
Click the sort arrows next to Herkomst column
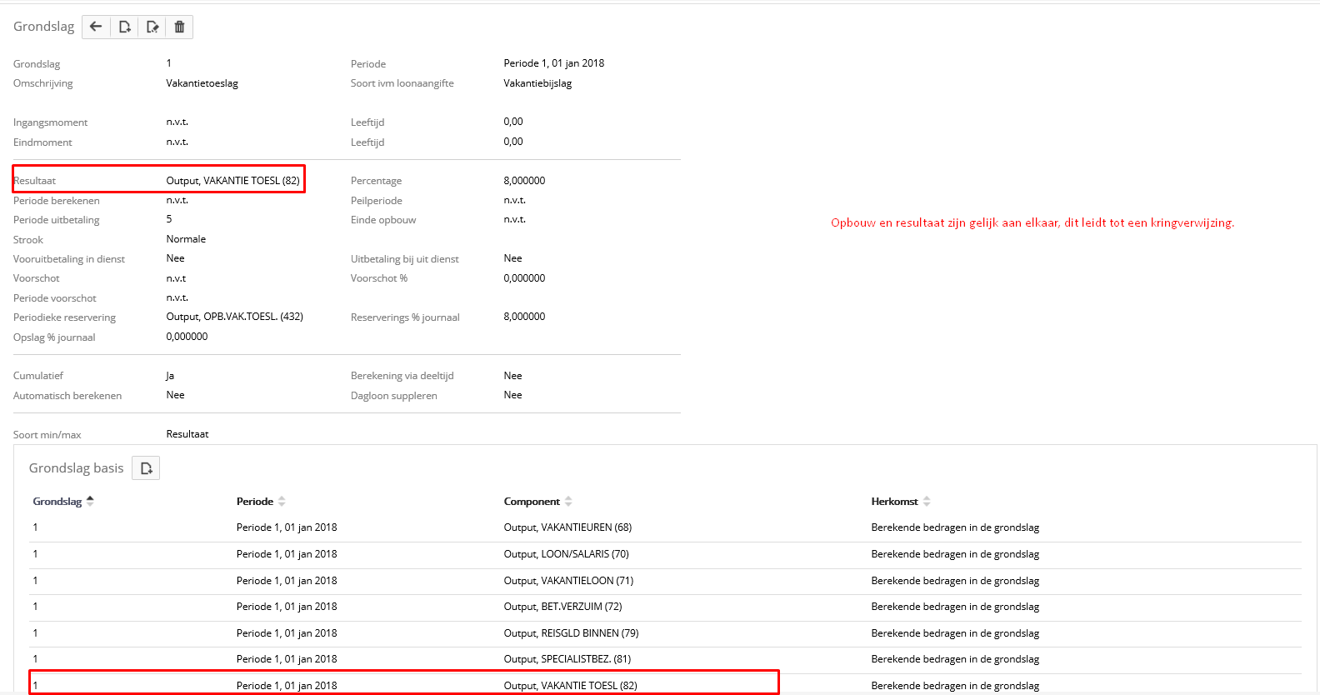(x=927, y=502)
